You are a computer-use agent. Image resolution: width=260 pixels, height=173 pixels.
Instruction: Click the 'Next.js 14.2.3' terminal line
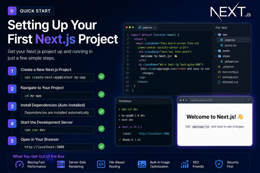pos(130,127)
